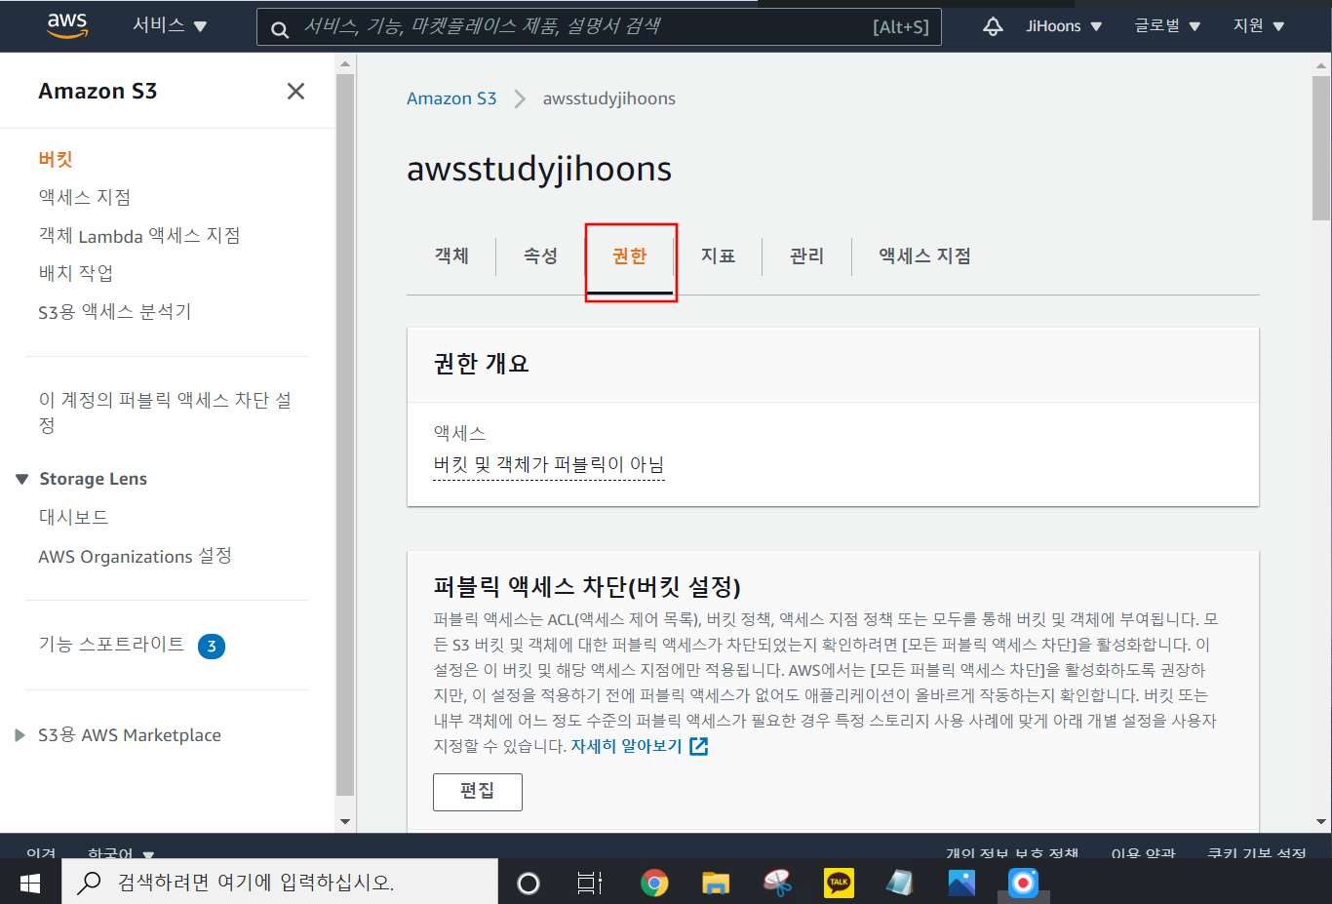Switch to the 객체 tab

click(x=451, y=255)
